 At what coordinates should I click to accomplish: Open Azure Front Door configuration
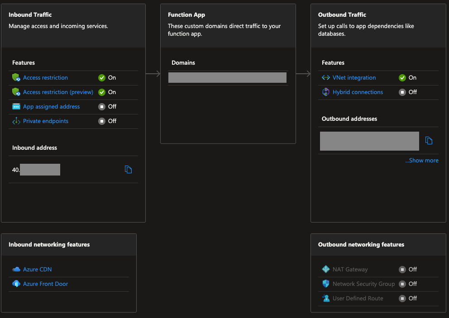[46, 284]
